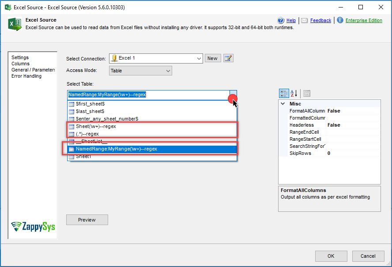The image size is (392, 267).
Task: Select the FormatAllColumns property row
Action: point(329,111)
